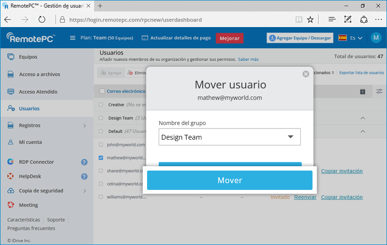The image size is (387, 245).
Task: Click Exportar lista de usuarios link
Action: [x=361, y=72]
